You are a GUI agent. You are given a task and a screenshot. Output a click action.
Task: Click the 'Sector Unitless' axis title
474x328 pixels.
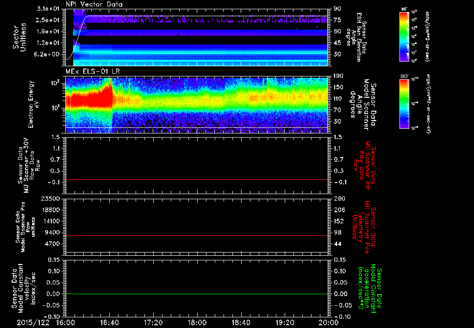click(19, 37)
